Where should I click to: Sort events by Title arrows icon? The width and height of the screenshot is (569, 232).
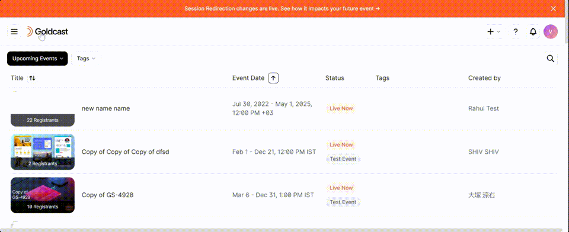(32, 78)
